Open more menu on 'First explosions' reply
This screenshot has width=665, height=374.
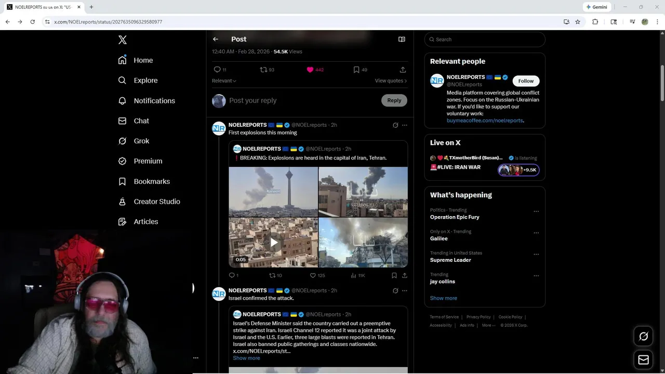(405, 125)
